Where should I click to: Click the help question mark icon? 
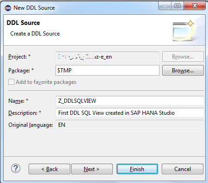pos(16,169)
